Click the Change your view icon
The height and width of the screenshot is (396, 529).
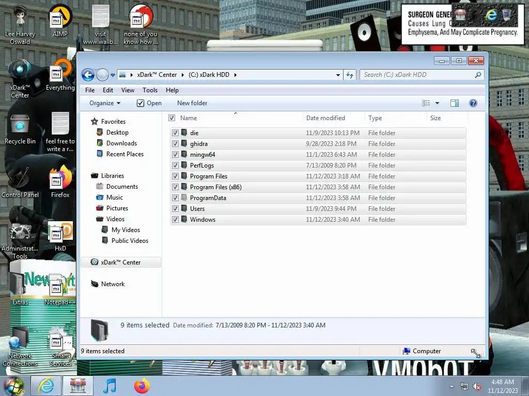tap(426, 103)
